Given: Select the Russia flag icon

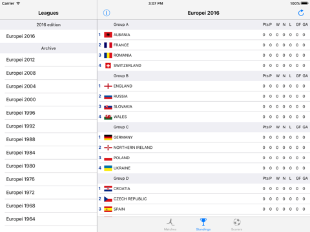Looking at the screenshot, I should click(108, 97).
